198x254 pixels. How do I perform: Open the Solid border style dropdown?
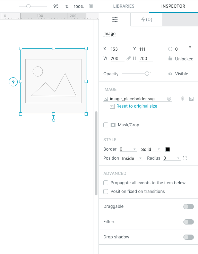(151, 149)
